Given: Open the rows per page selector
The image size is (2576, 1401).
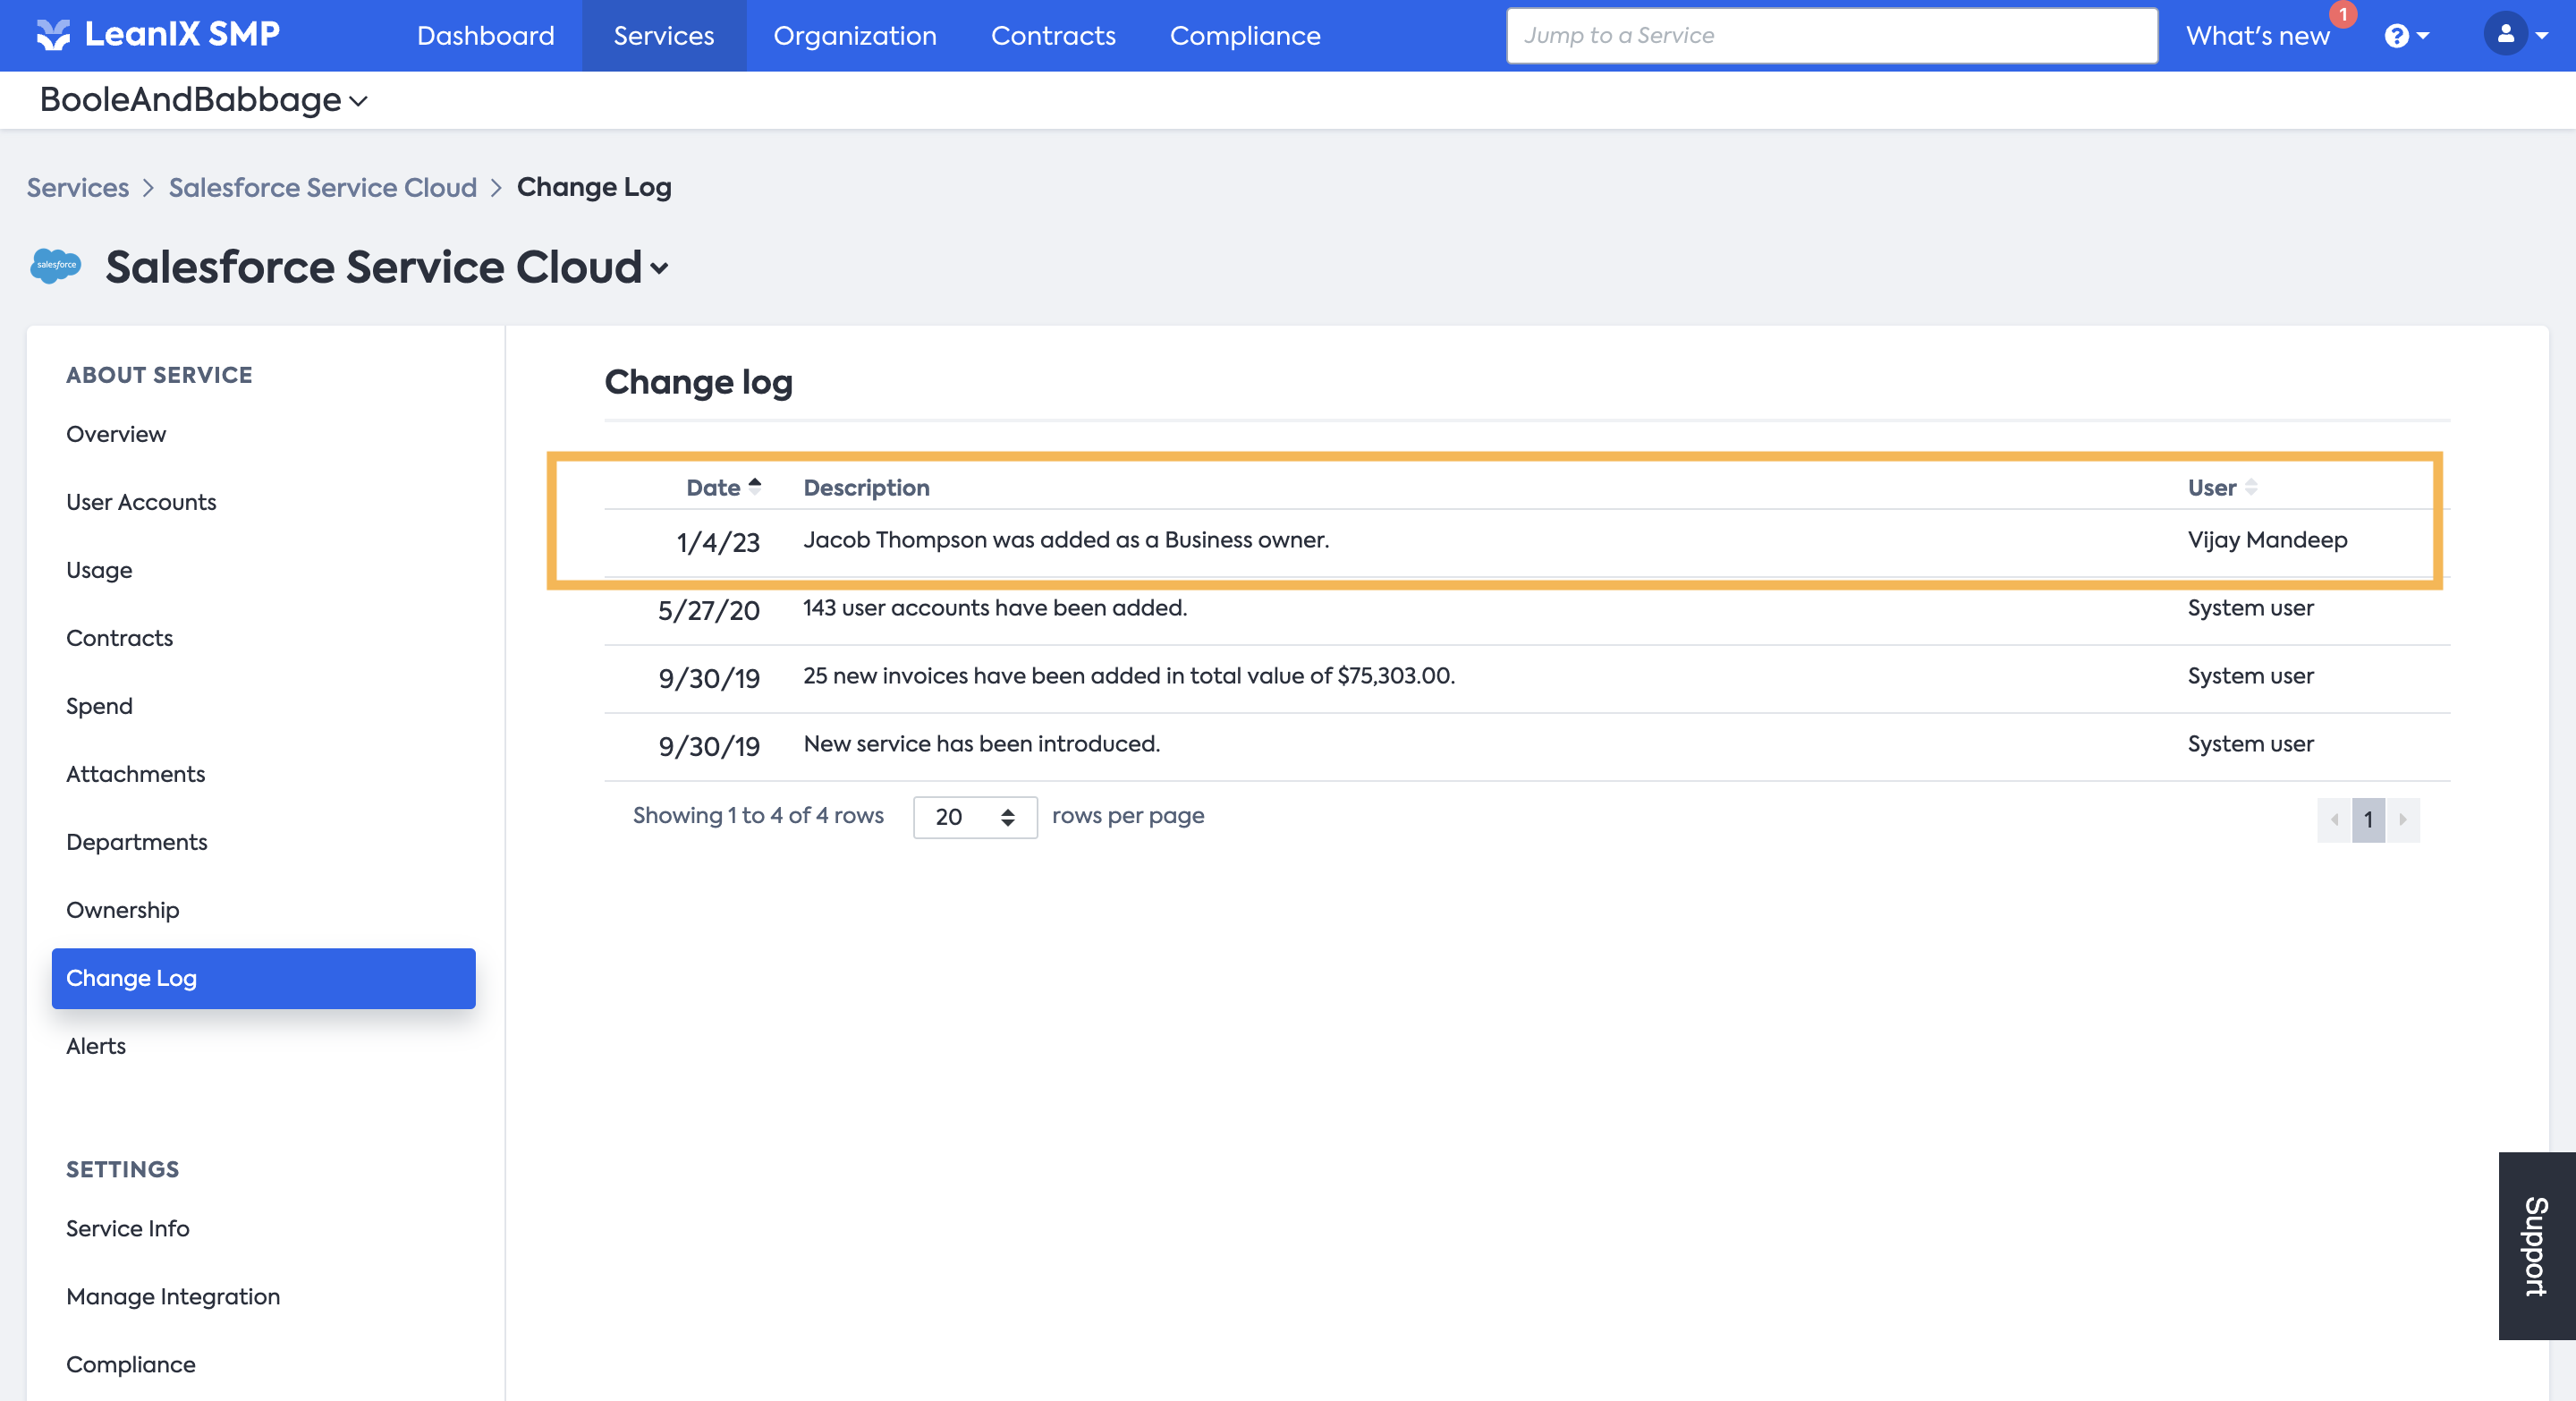Looking at the screenshot, I should [974, 817].
